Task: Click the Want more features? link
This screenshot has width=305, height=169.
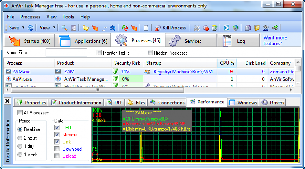Action: (x=275, y=40)
